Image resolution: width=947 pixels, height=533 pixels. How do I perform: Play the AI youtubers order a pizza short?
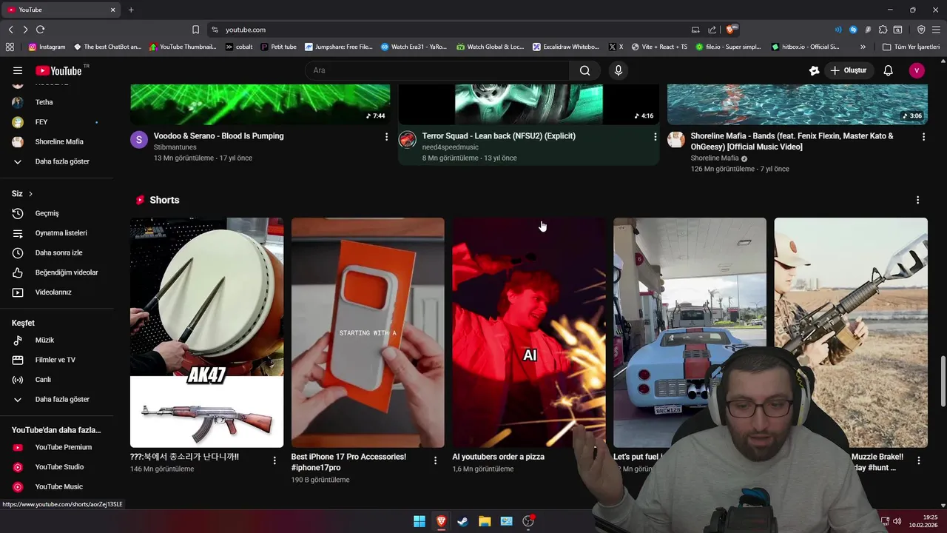click(x=529, y=332)
